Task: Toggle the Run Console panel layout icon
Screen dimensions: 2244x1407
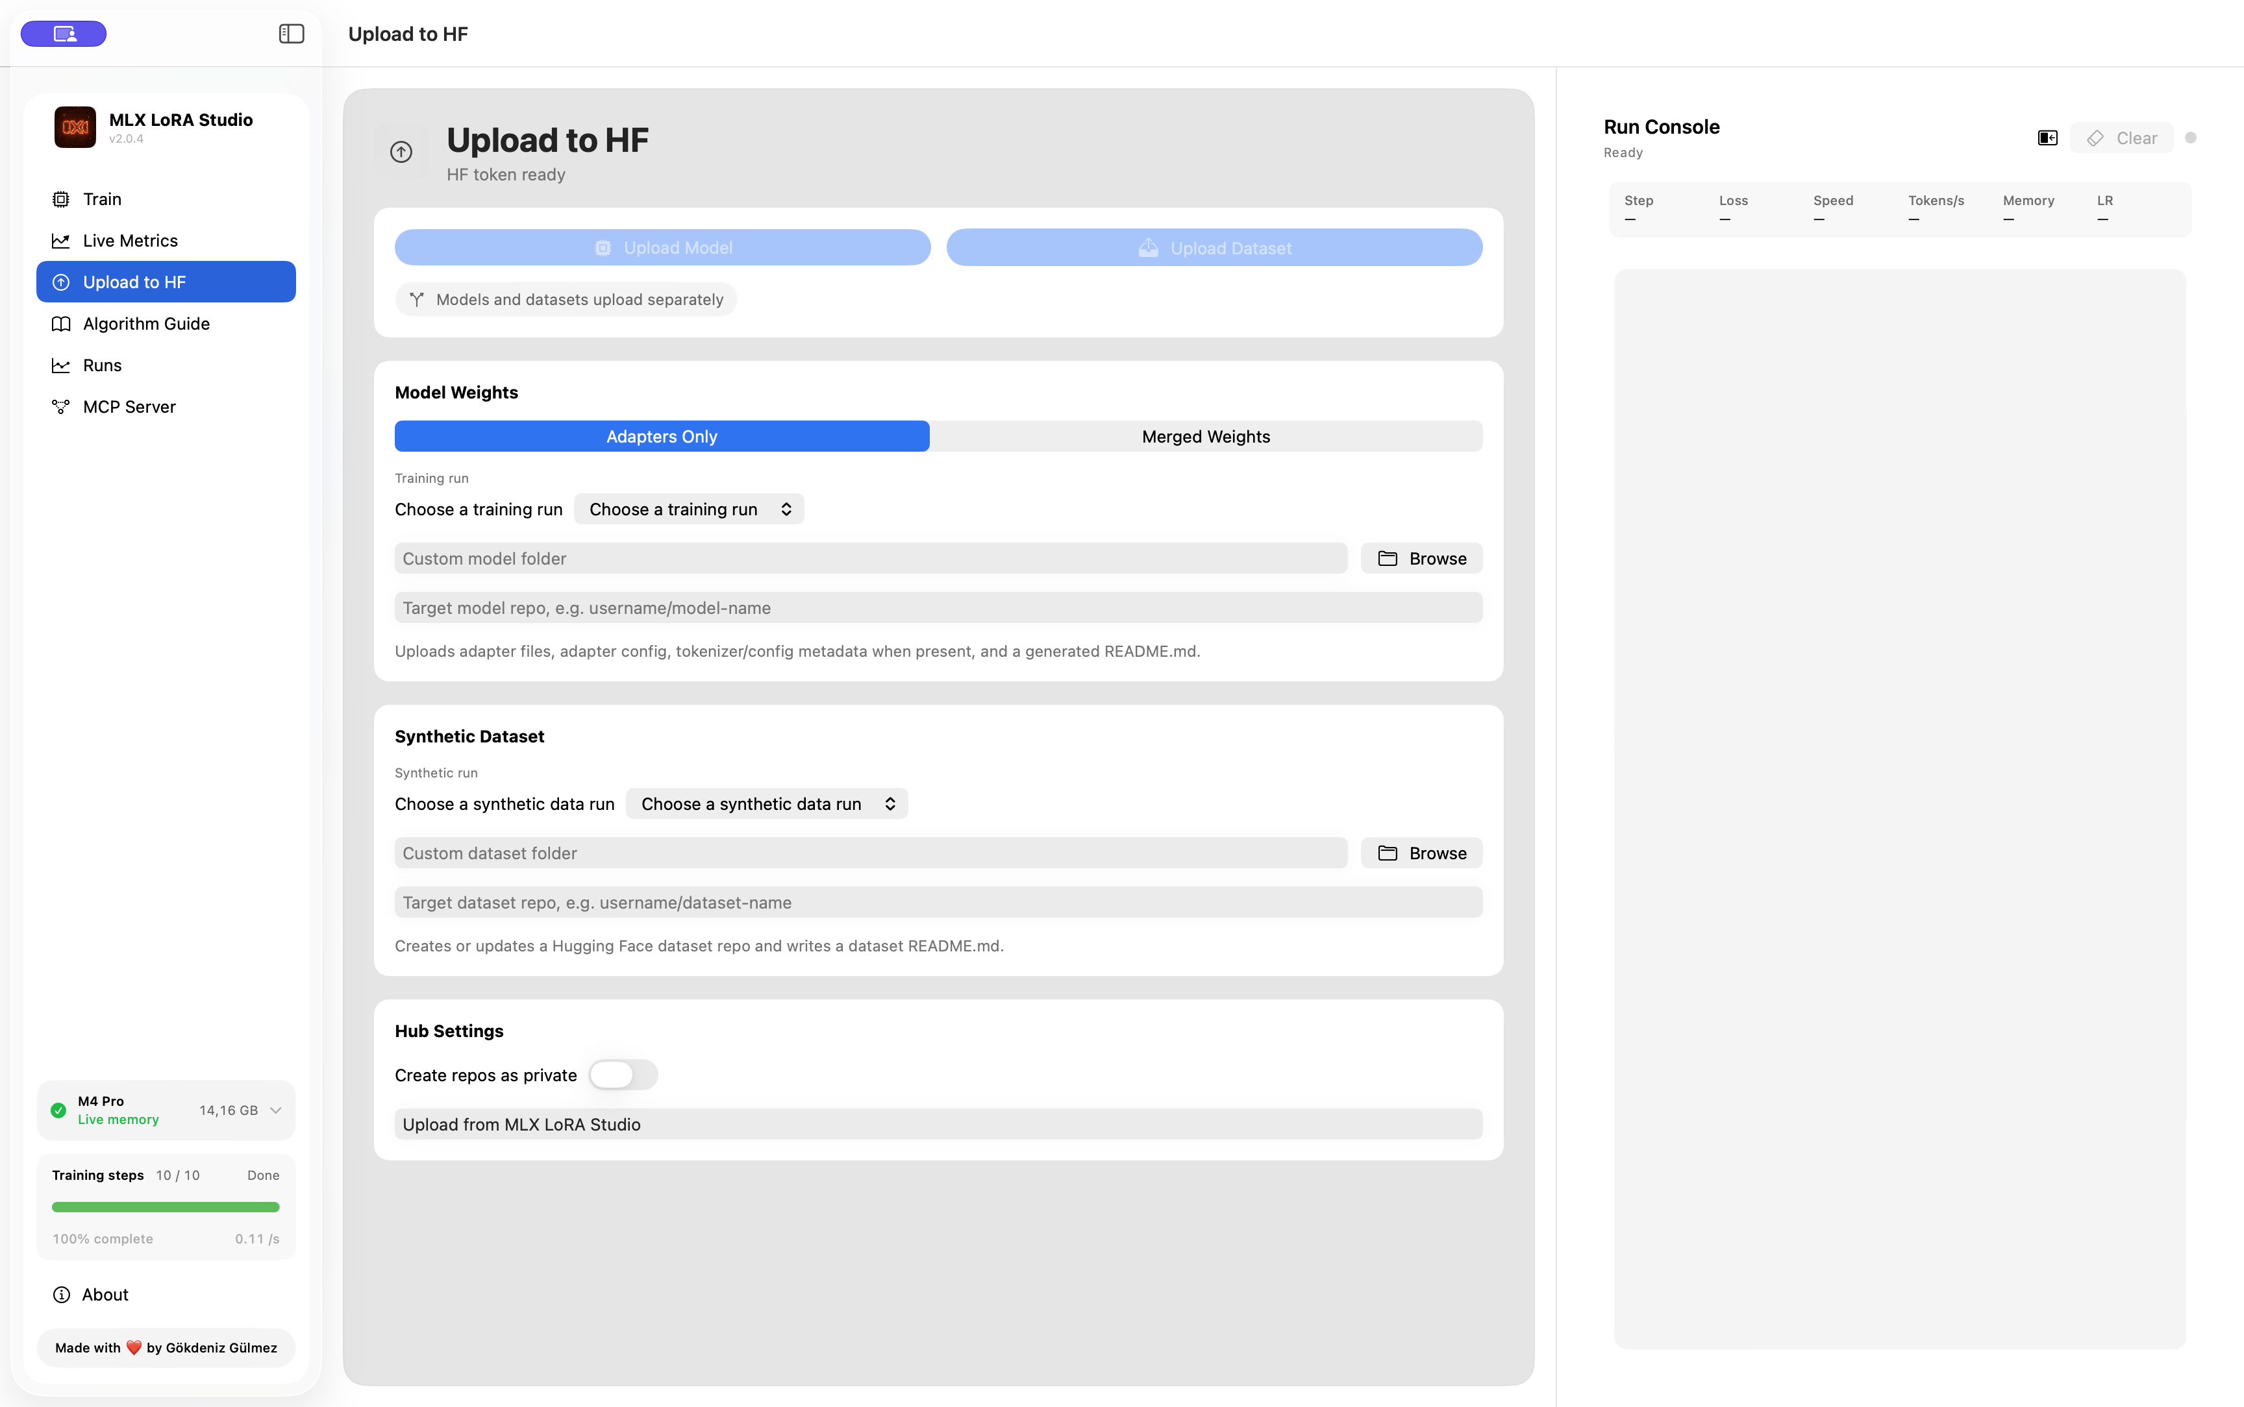Action: [2048, 138]
